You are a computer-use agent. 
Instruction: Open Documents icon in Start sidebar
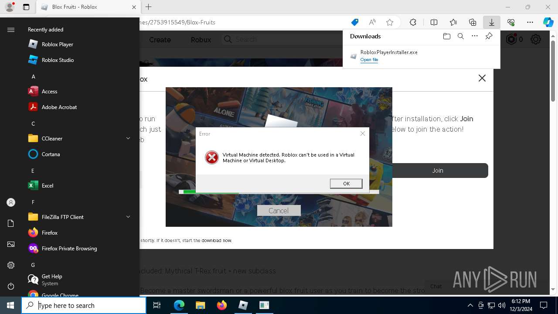11,223
